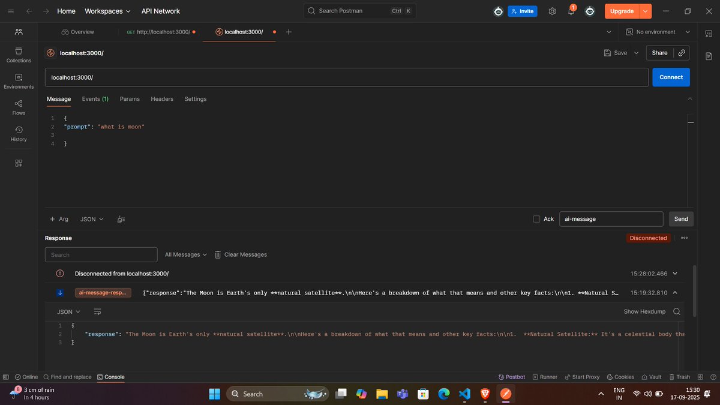Click Show Hexdump
This screenshot has width=720, height=405.
pos(645,311)
